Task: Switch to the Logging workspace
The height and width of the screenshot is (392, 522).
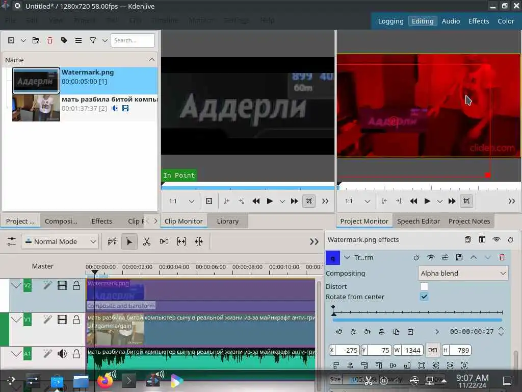Action: [390, 21]
